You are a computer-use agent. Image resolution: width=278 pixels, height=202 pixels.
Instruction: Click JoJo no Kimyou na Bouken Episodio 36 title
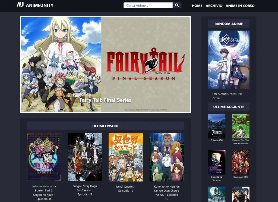click(x=44, y=193)
